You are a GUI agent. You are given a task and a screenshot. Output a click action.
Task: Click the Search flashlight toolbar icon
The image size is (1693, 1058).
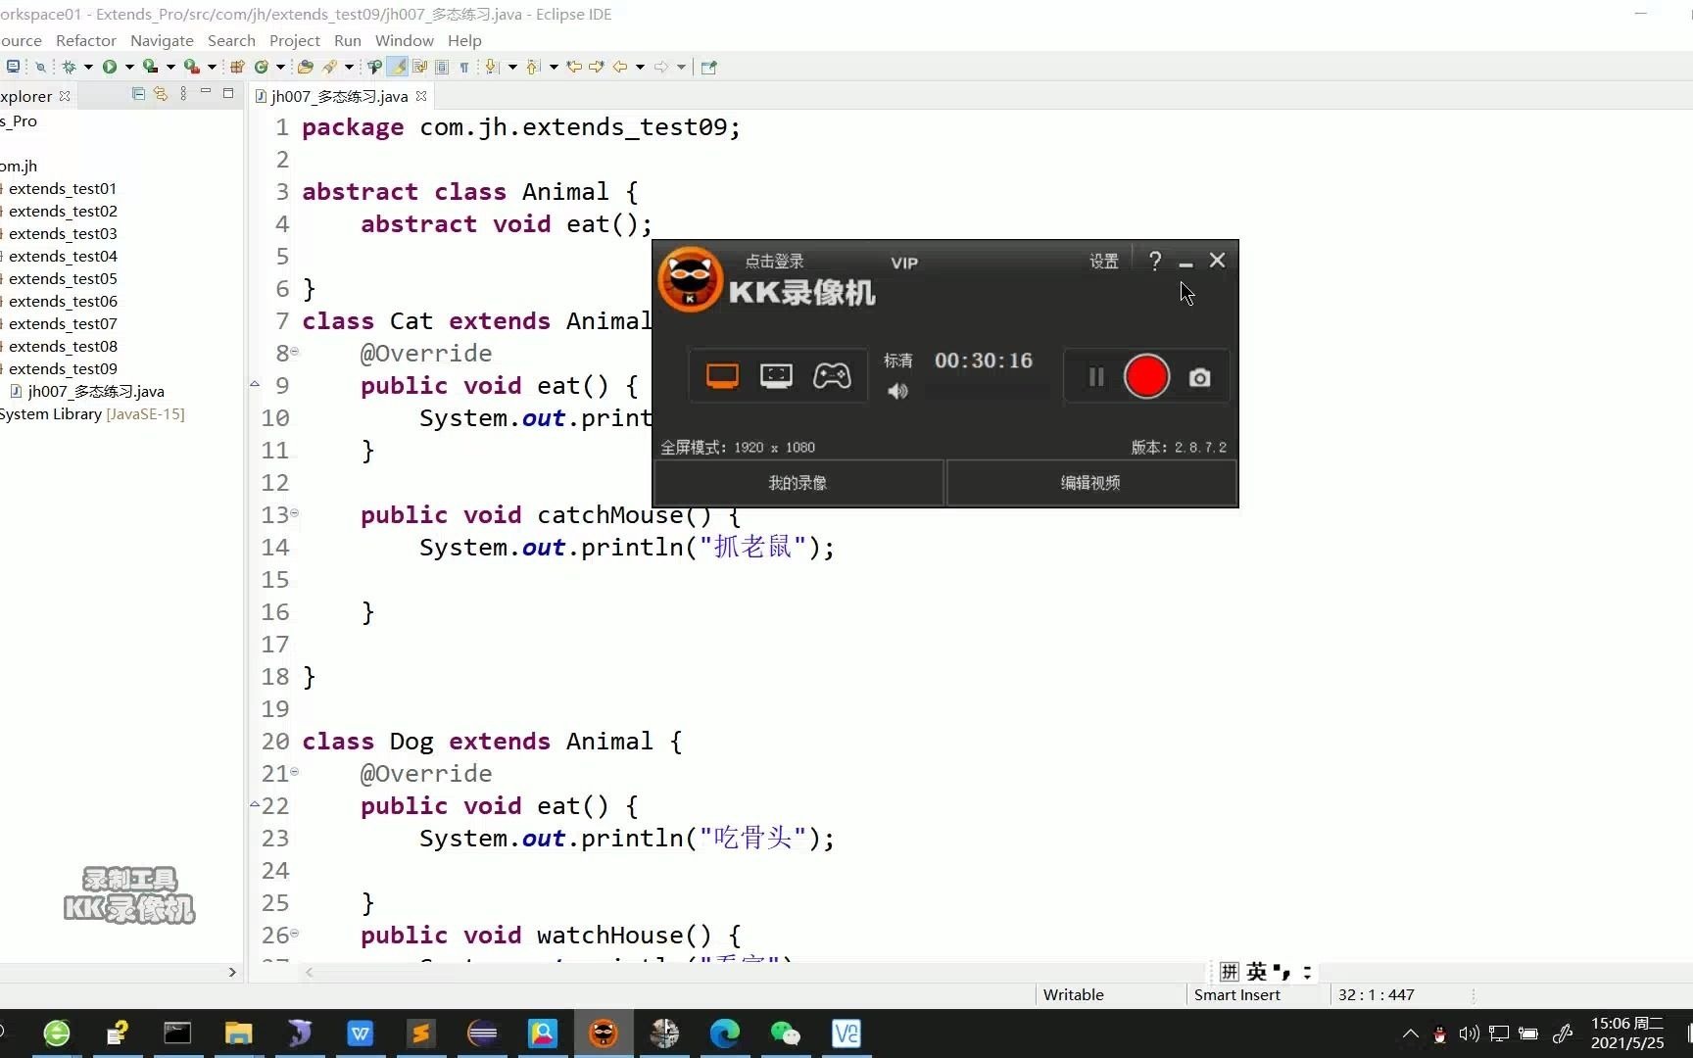(x=330, y=67)
